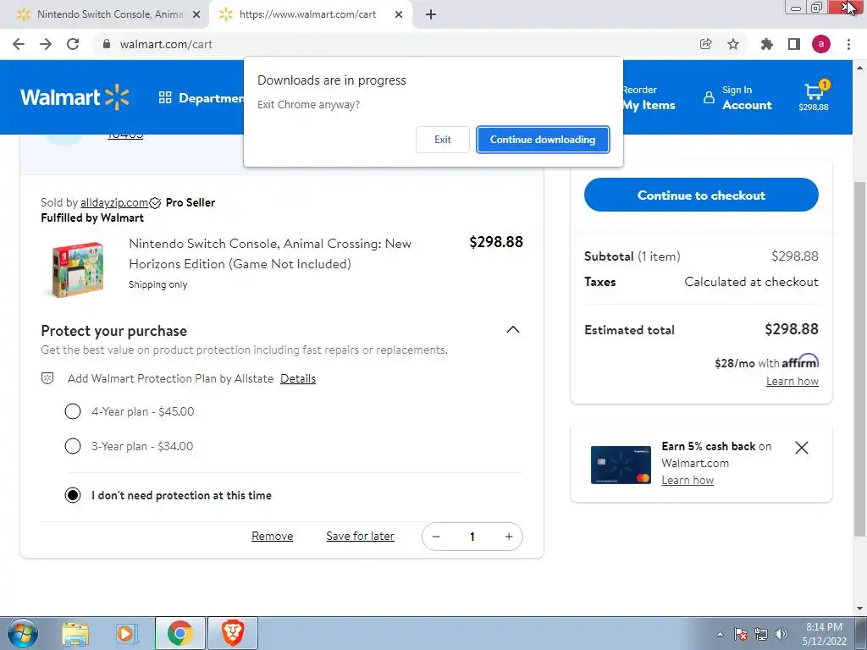Select I don't need protection option

pos(73,495)
